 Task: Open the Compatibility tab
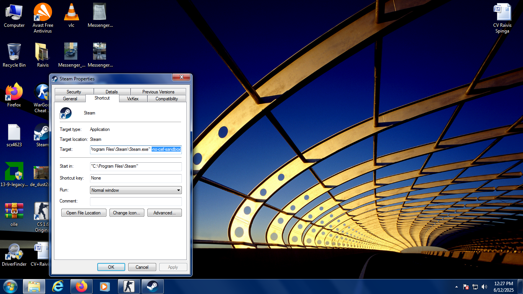pyautogui.click(x=167, y=99)
